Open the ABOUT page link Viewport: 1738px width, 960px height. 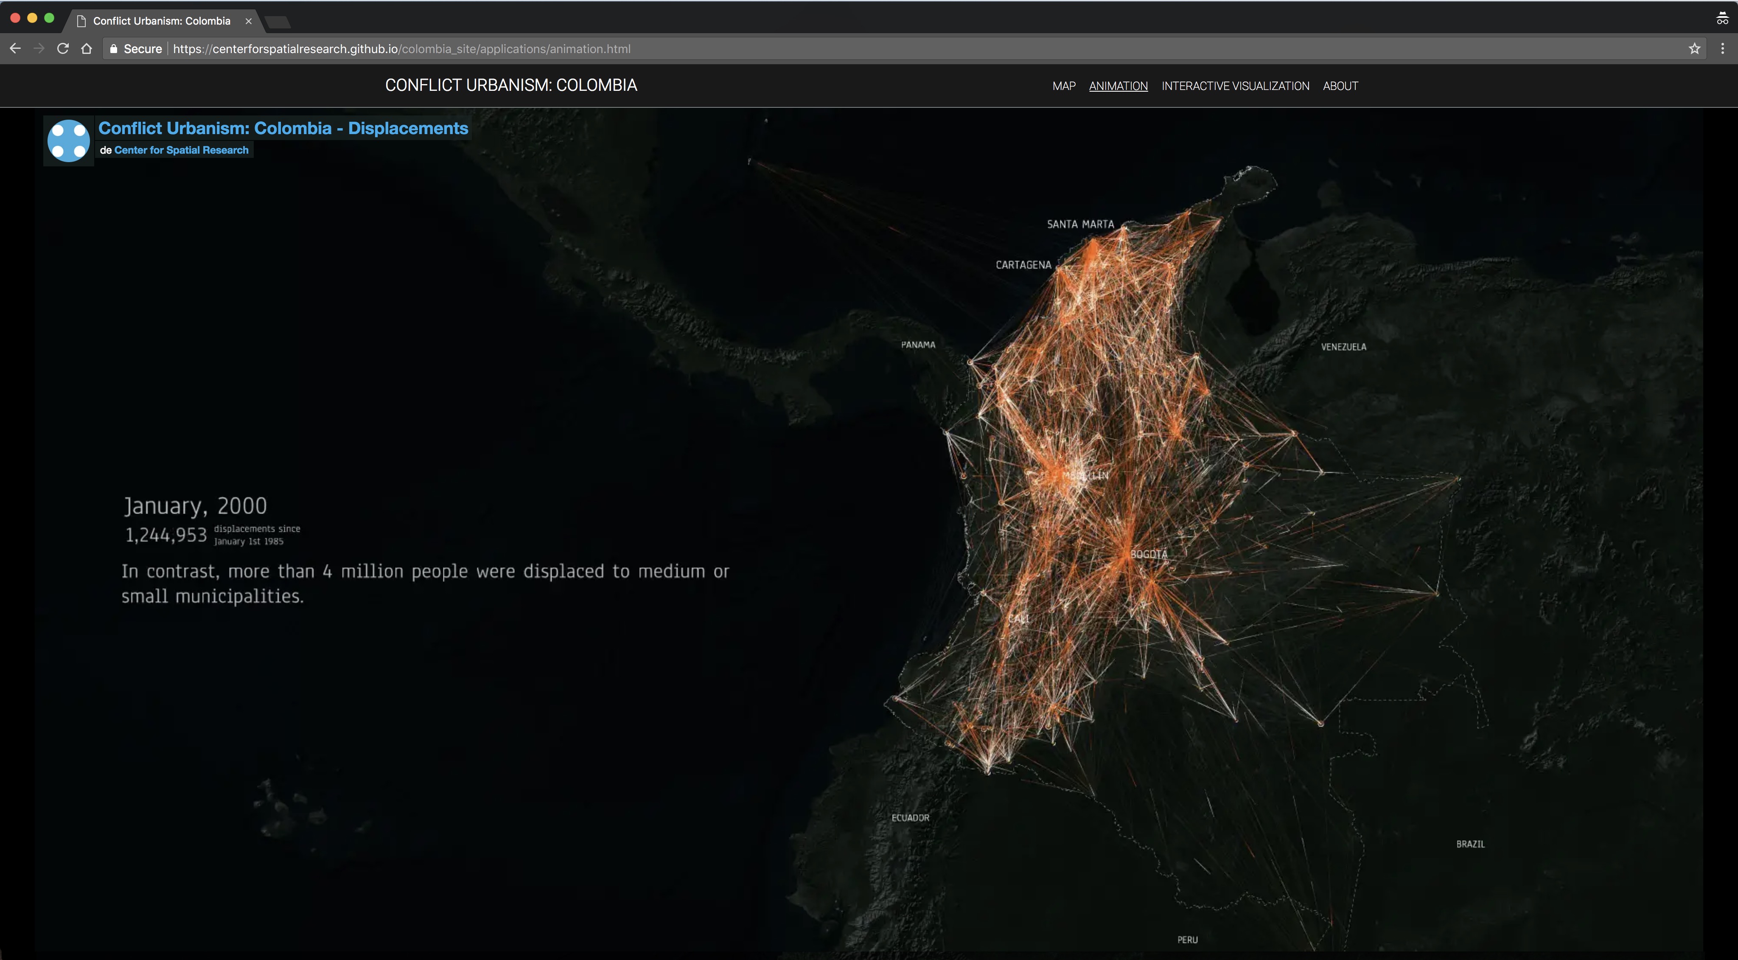(x=1340, y=86)
